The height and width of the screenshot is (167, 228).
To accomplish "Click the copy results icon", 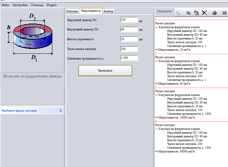I will click(189, 13).
